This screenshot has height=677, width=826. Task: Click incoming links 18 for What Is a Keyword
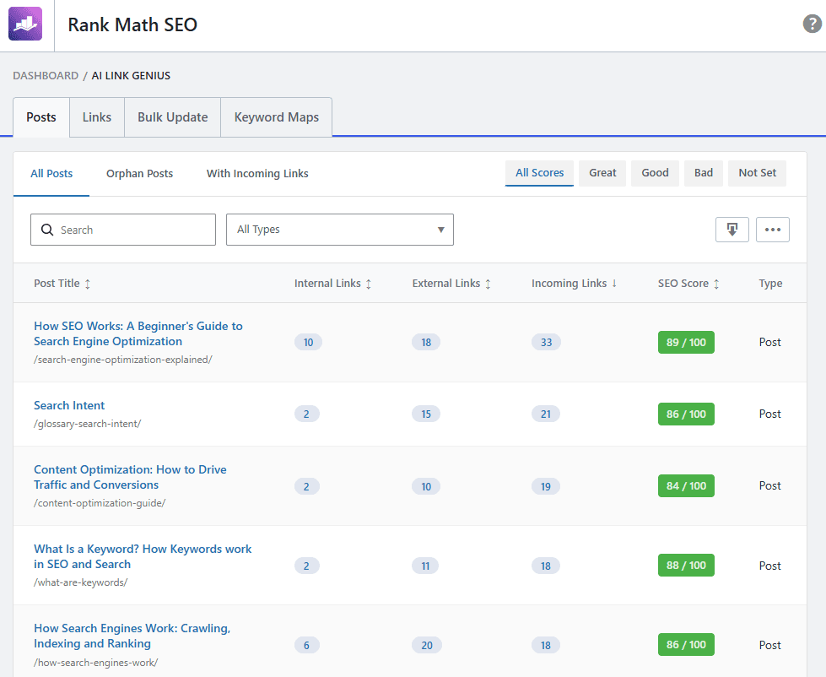click(546, 566)
